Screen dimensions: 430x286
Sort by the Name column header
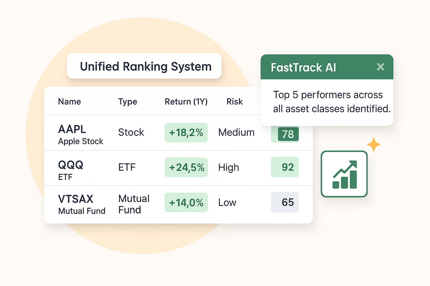(70, 102)
